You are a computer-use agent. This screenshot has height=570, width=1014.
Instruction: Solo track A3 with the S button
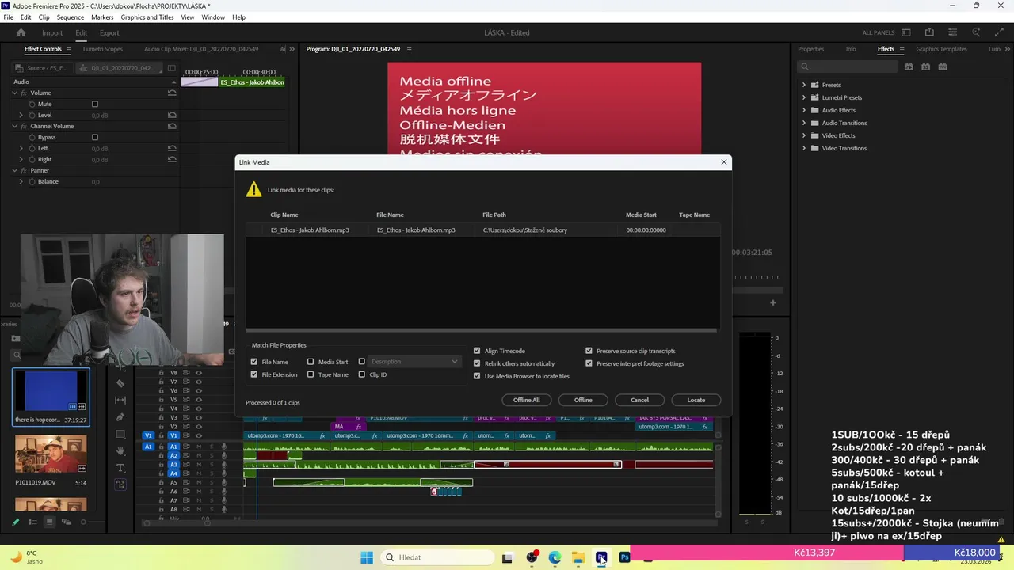[212, 465]
